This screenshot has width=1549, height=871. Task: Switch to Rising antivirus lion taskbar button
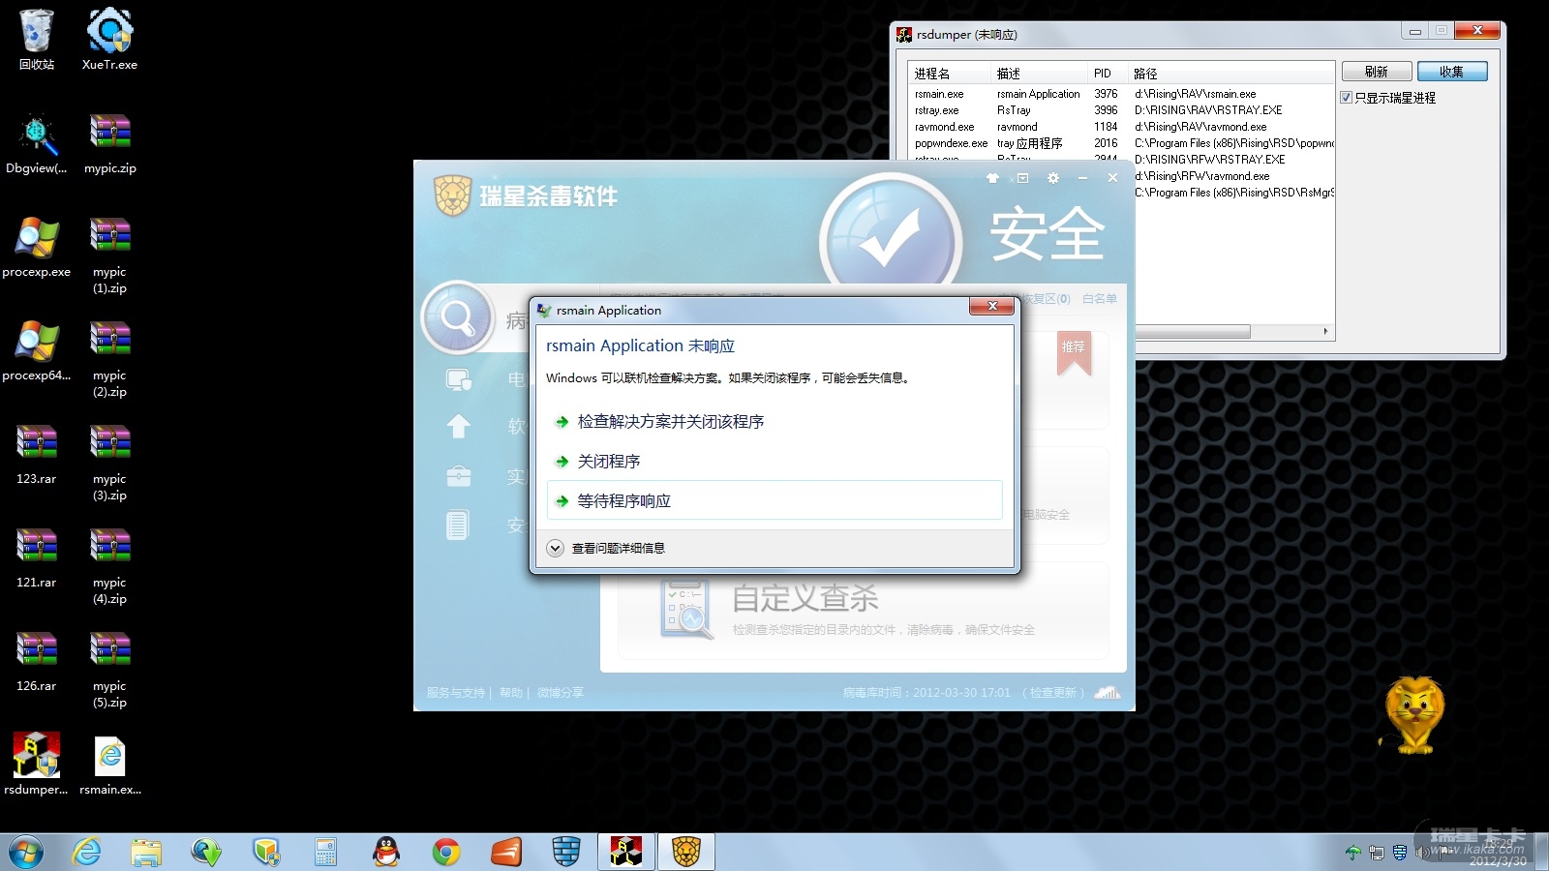click(x=686, y=852)
